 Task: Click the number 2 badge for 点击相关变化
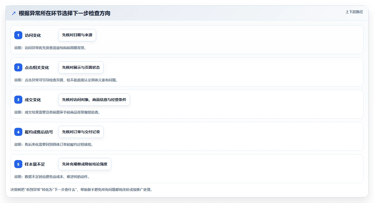[x=18, y=67]
